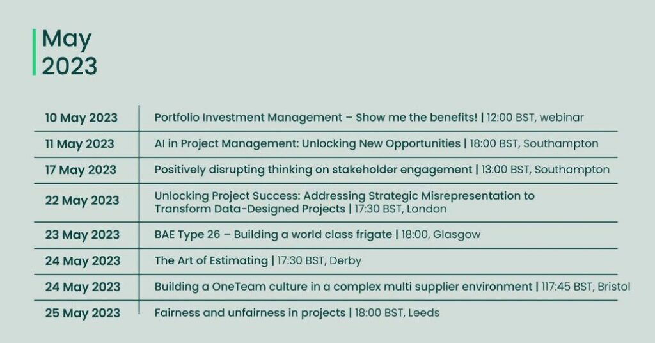Image resolution: width=655 pixels, height=343 pixels.
Task: Open Unlocking Project Success event title
Action: tap(345, 202)
